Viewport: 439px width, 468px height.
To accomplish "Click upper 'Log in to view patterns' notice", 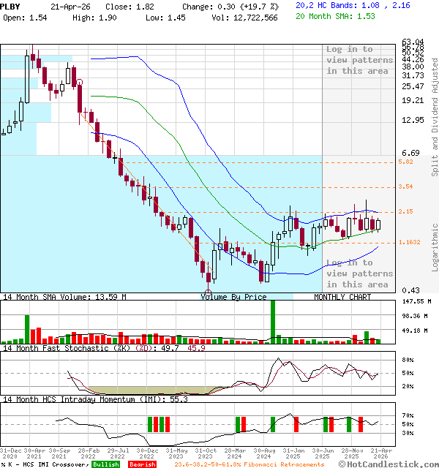I will tap(359, 60).
